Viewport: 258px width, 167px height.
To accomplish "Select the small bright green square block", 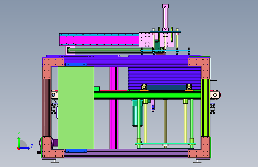I will click(97, 89).
